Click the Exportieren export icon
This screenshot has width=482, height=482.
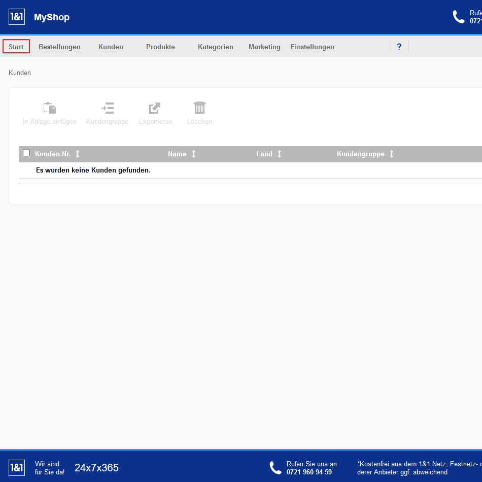pyautogui.click(x=155, y=108)
